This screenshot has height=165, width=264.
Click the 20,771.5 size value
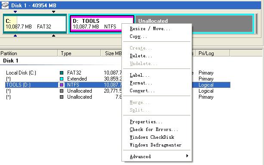pyautogui.click(x=113, y=91)
